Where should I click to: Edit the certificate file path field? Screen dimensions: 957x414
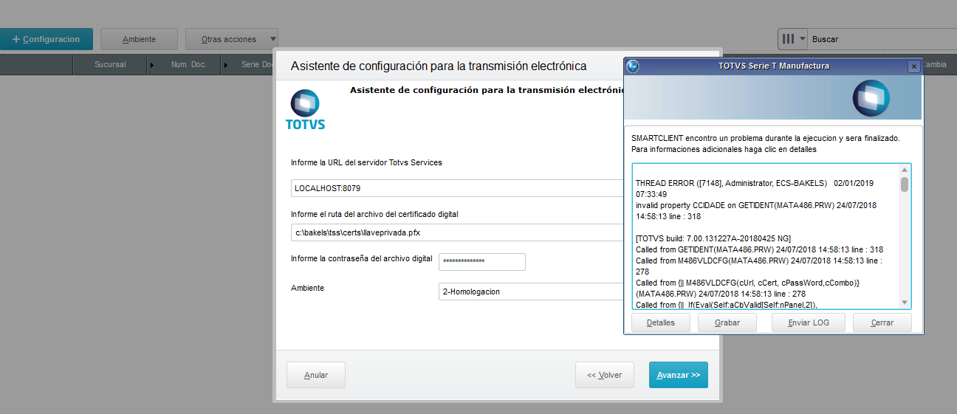pos(458,232)
